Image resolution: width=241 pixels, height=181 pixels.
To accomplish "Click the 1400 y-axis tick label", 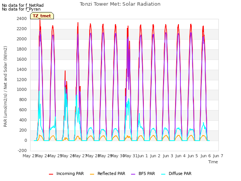I will click(22, 69).
